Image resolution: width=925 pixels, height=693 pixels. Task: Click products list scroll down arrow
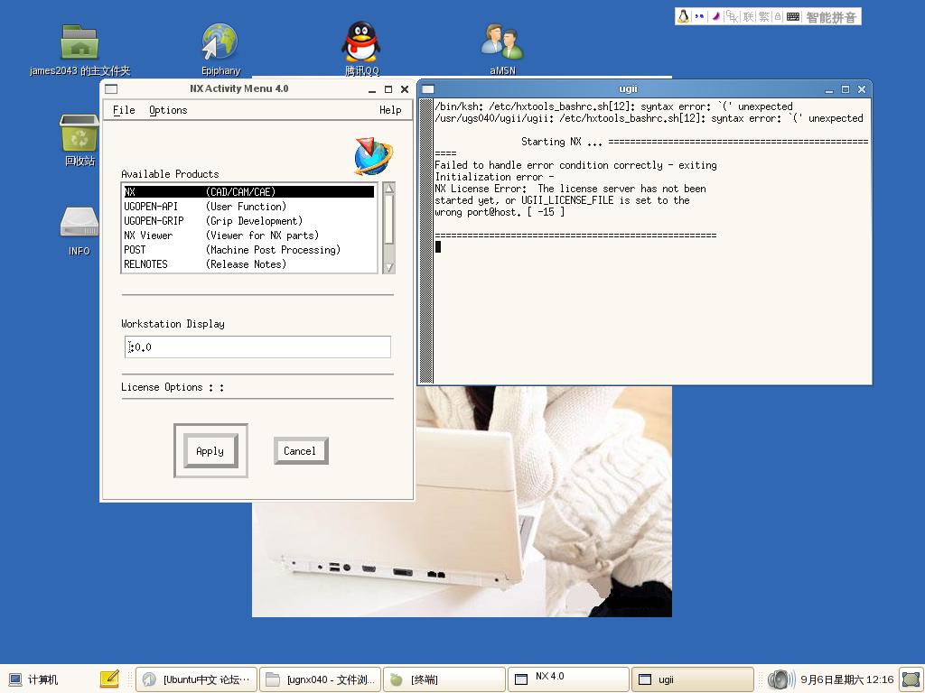[388, 267]
